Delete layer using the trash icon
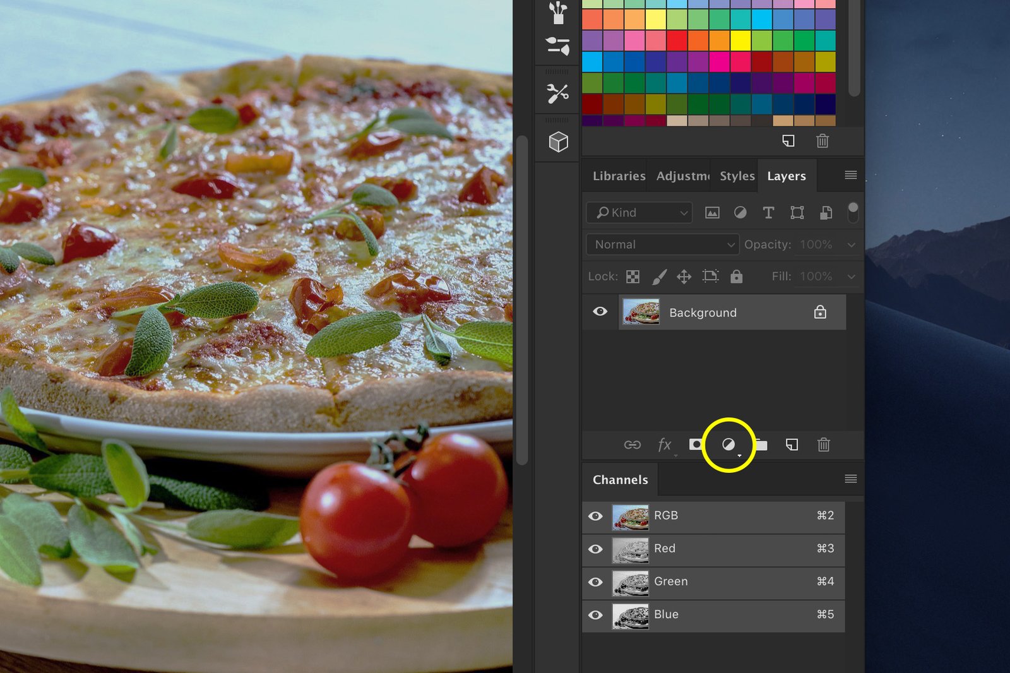 [x=823, y=445]
